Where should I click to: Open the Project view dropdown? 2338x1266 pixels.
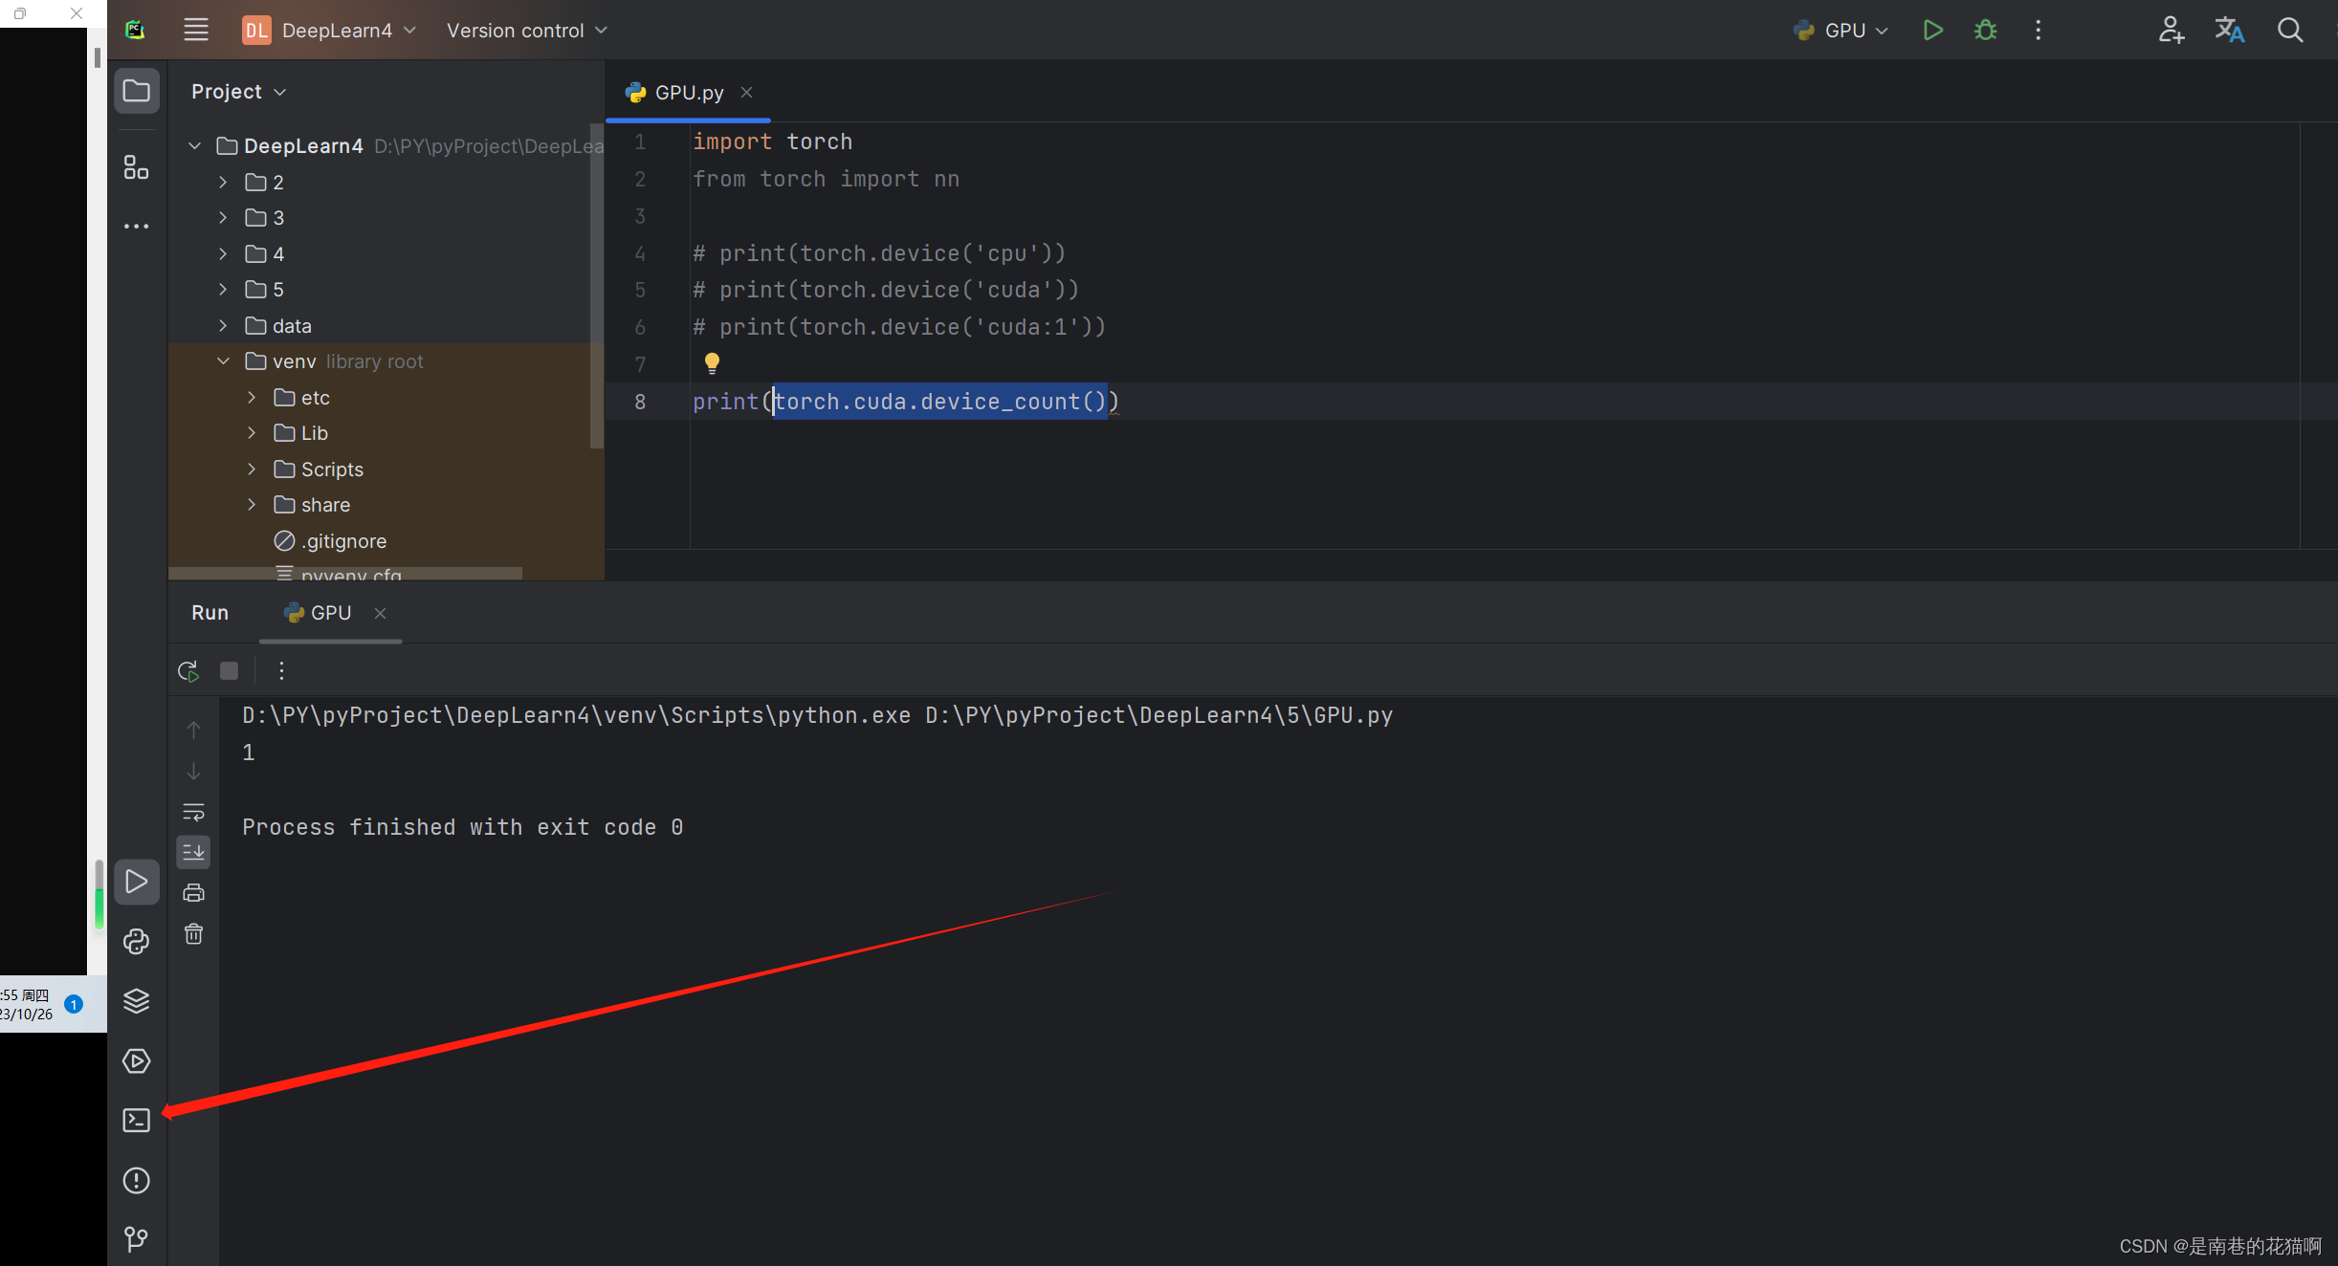coord(238,92)
